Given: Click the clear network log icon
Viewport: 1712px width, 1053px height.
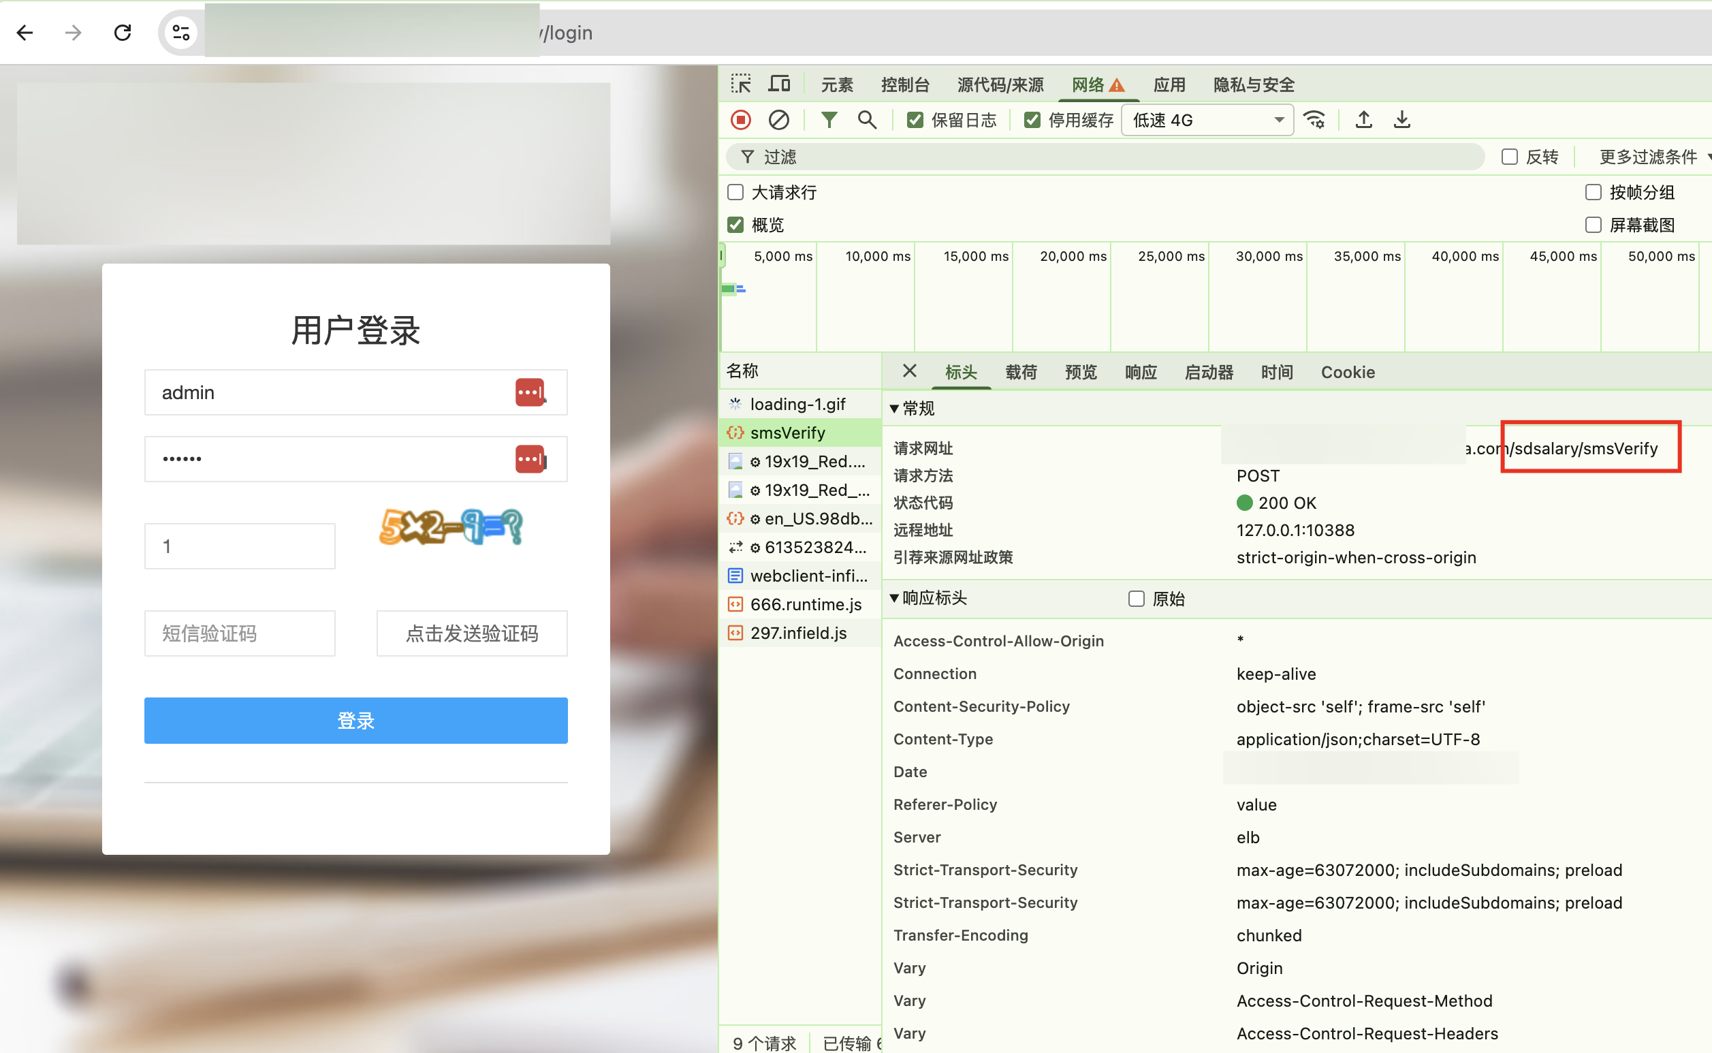Looking at the screenshot, I should pos(778,120).
